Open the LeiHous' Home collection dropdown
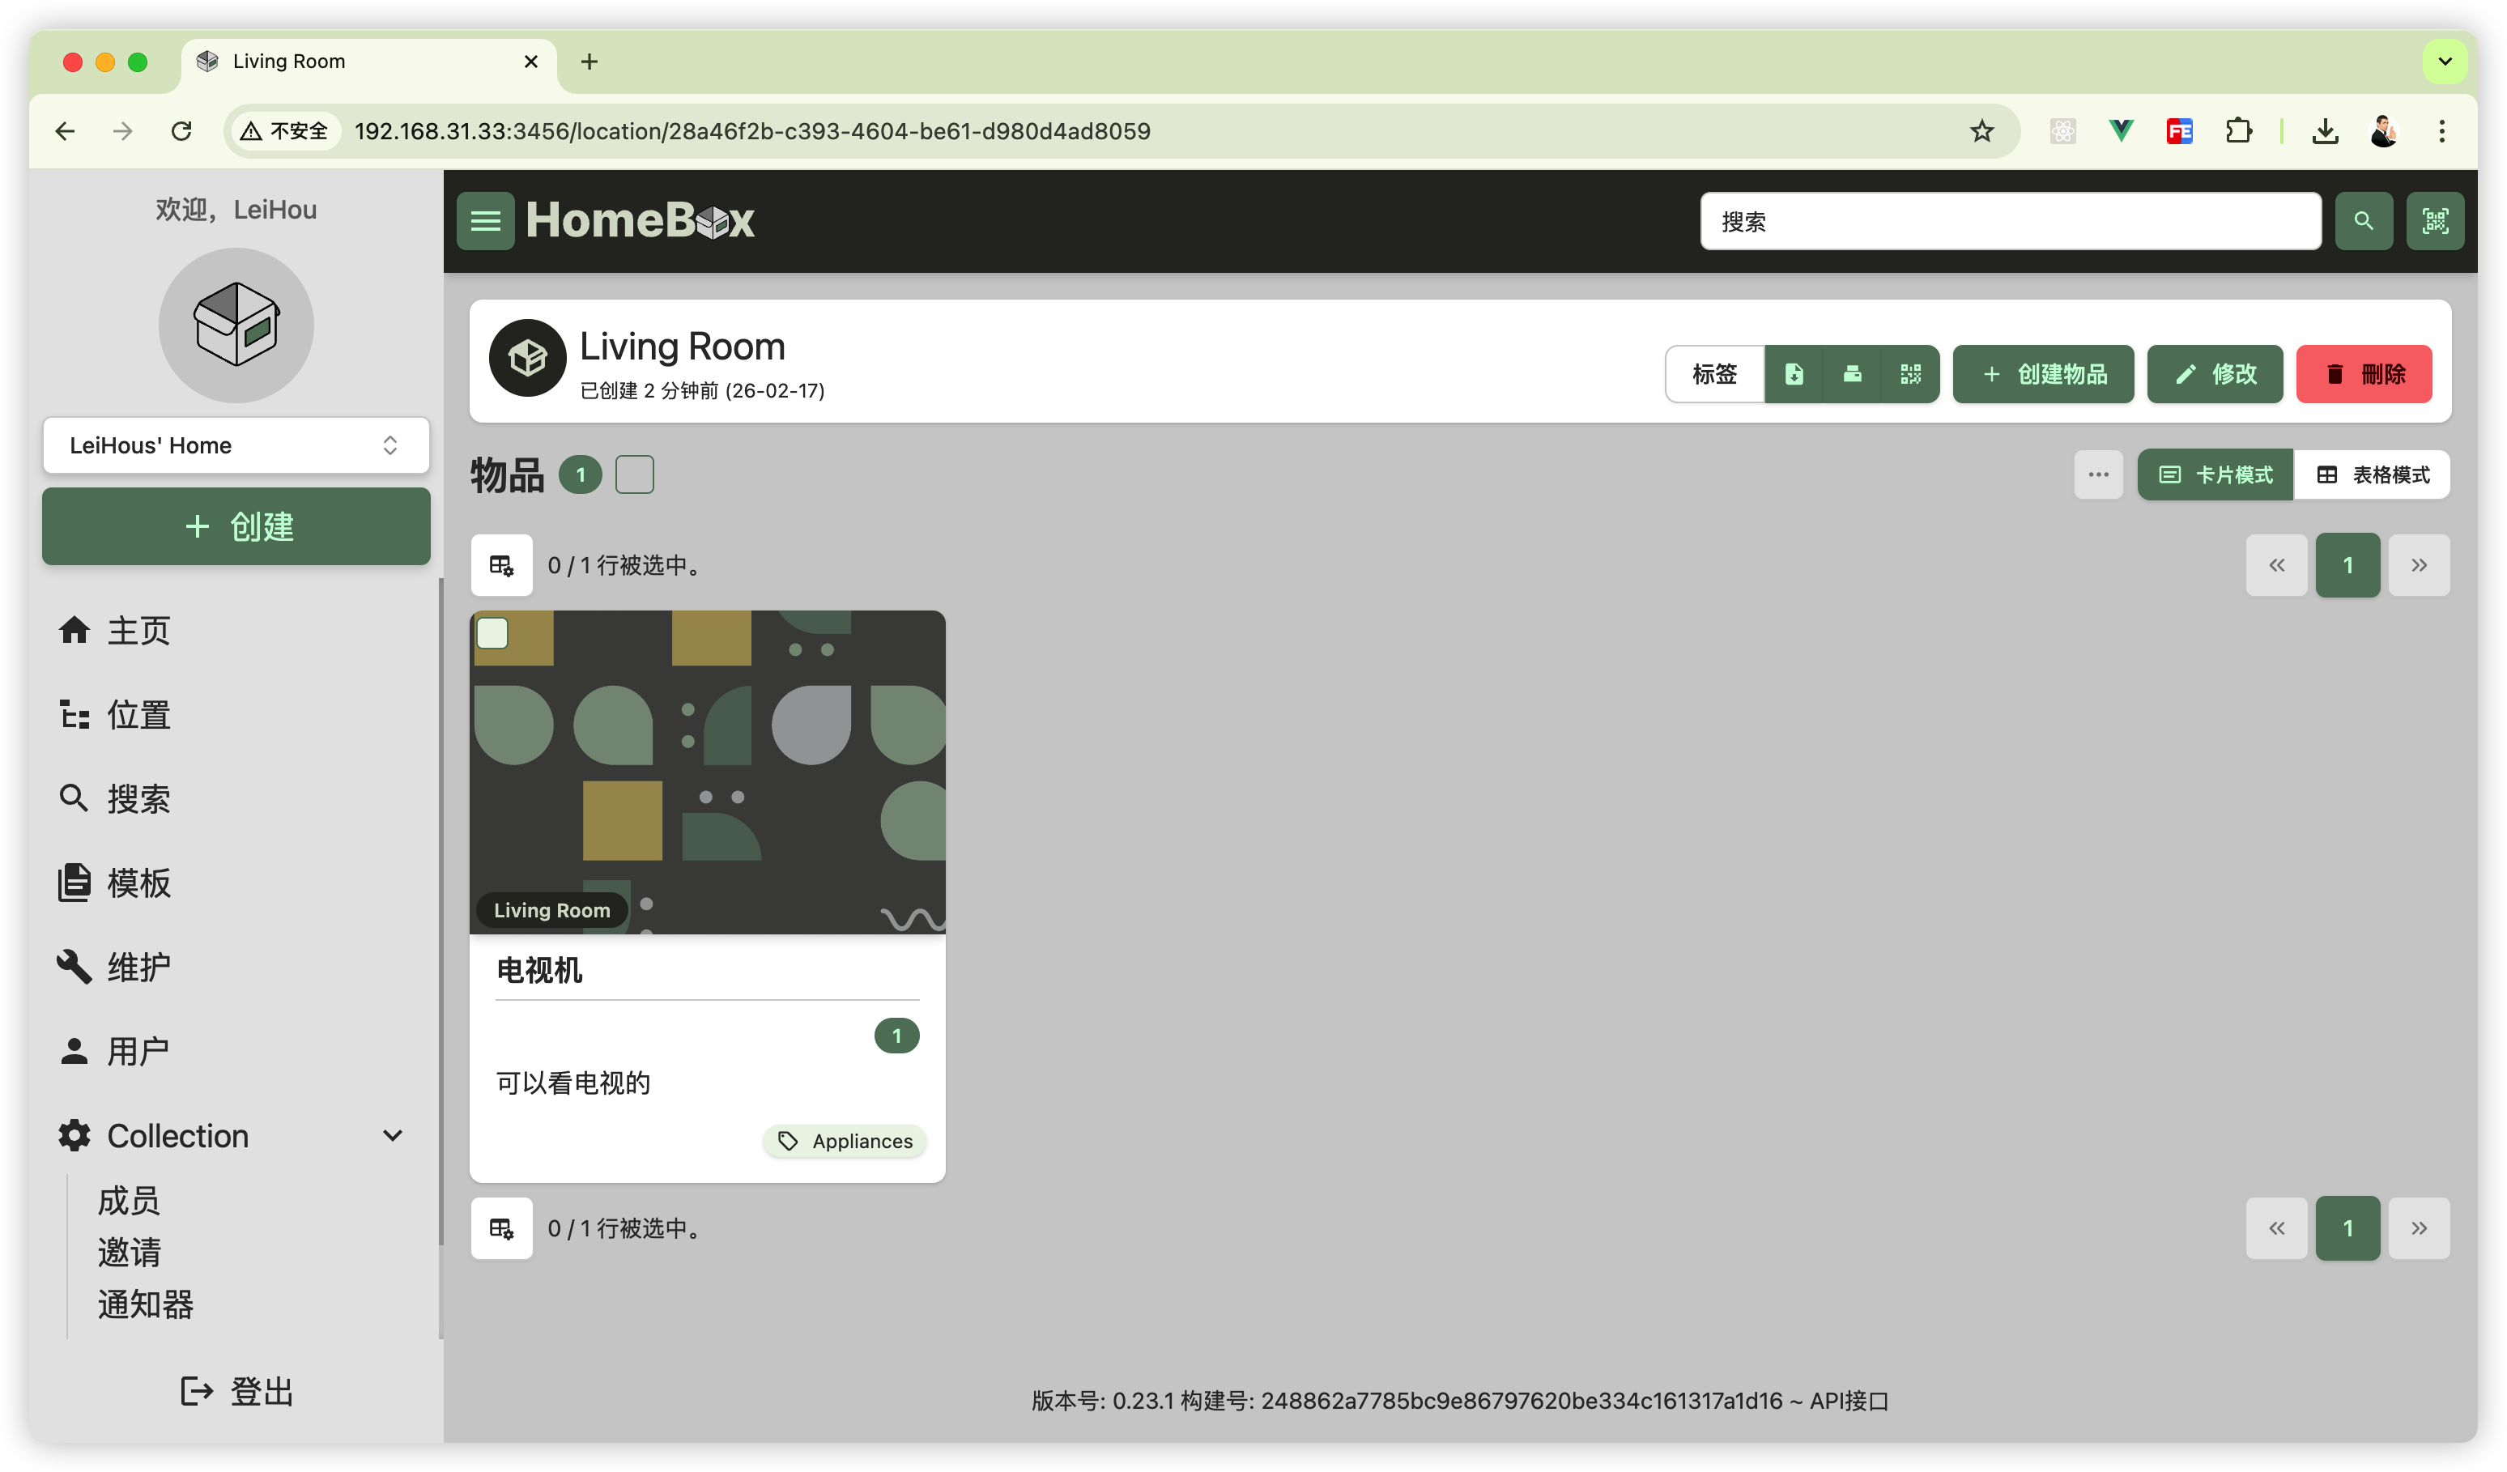The image size is (2507, 1472). [x=236, y=445]
